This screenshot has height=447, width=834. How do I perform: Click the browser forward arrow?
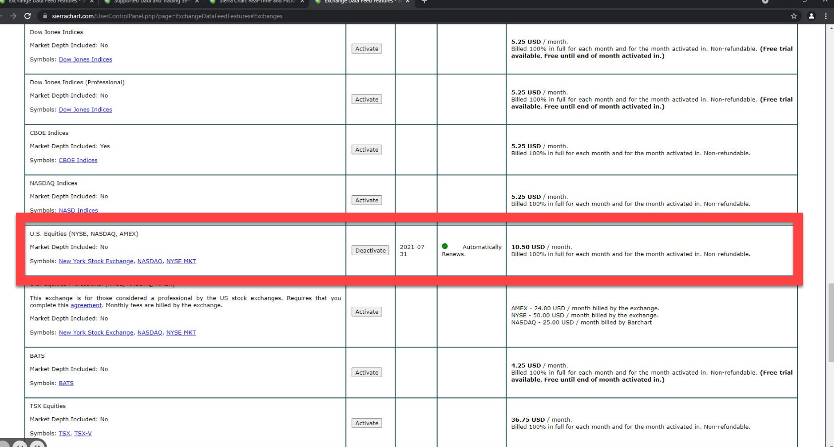(13, 16)
